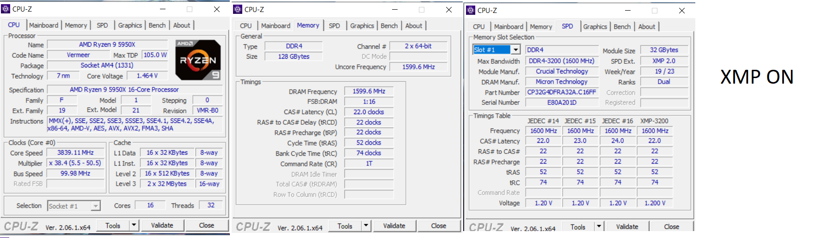Viewport: 828px width, 238px height.
Task: Click Close button in right CPU-Z window
Action: [672, 227]
